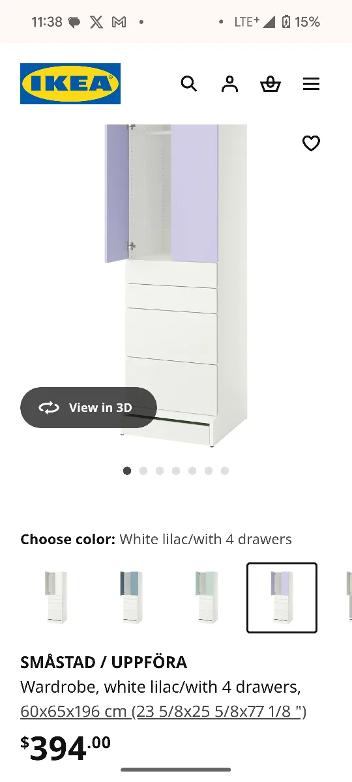The image size is (352, 782).
Task: Select the white lilac color variant thumbnail
Action: [282, 598]
